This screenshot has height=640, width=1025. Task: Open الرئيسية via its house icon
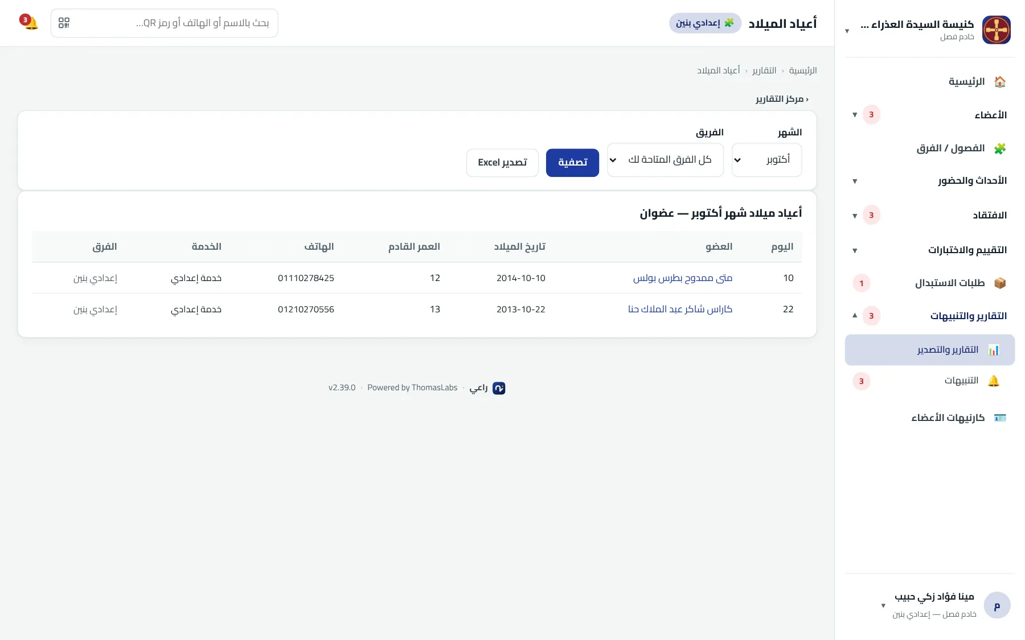tap(999, 82)
